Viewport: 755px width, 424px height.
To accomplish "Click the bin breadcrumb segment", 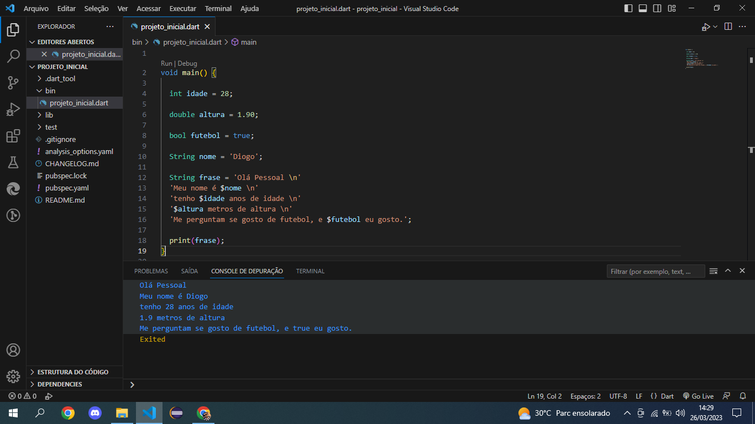I will (x=137, y=42).
